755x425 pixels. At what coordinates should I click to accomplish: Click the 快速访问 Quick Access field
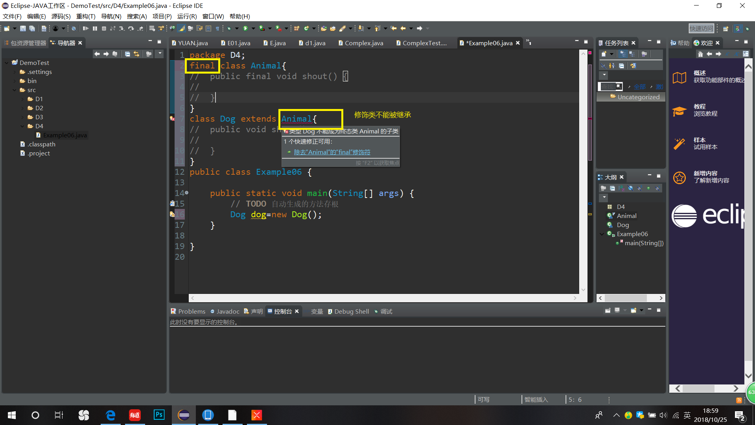[701, 28]
